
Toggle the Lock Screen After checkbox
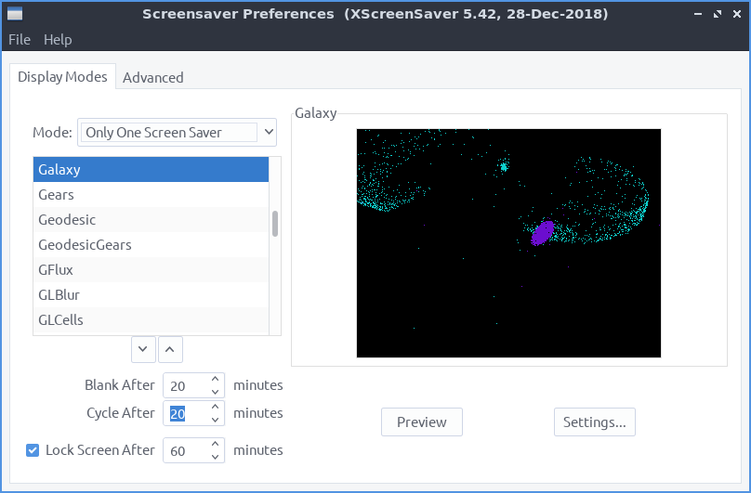(x=33, y=450)
